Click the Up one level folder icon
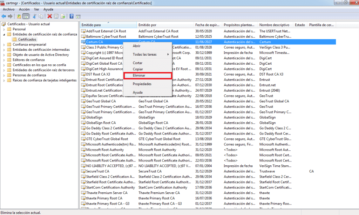 click(19, 16)
